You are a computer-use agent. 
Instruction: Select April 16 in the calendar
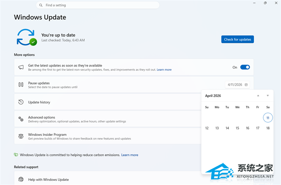[247, 128]
